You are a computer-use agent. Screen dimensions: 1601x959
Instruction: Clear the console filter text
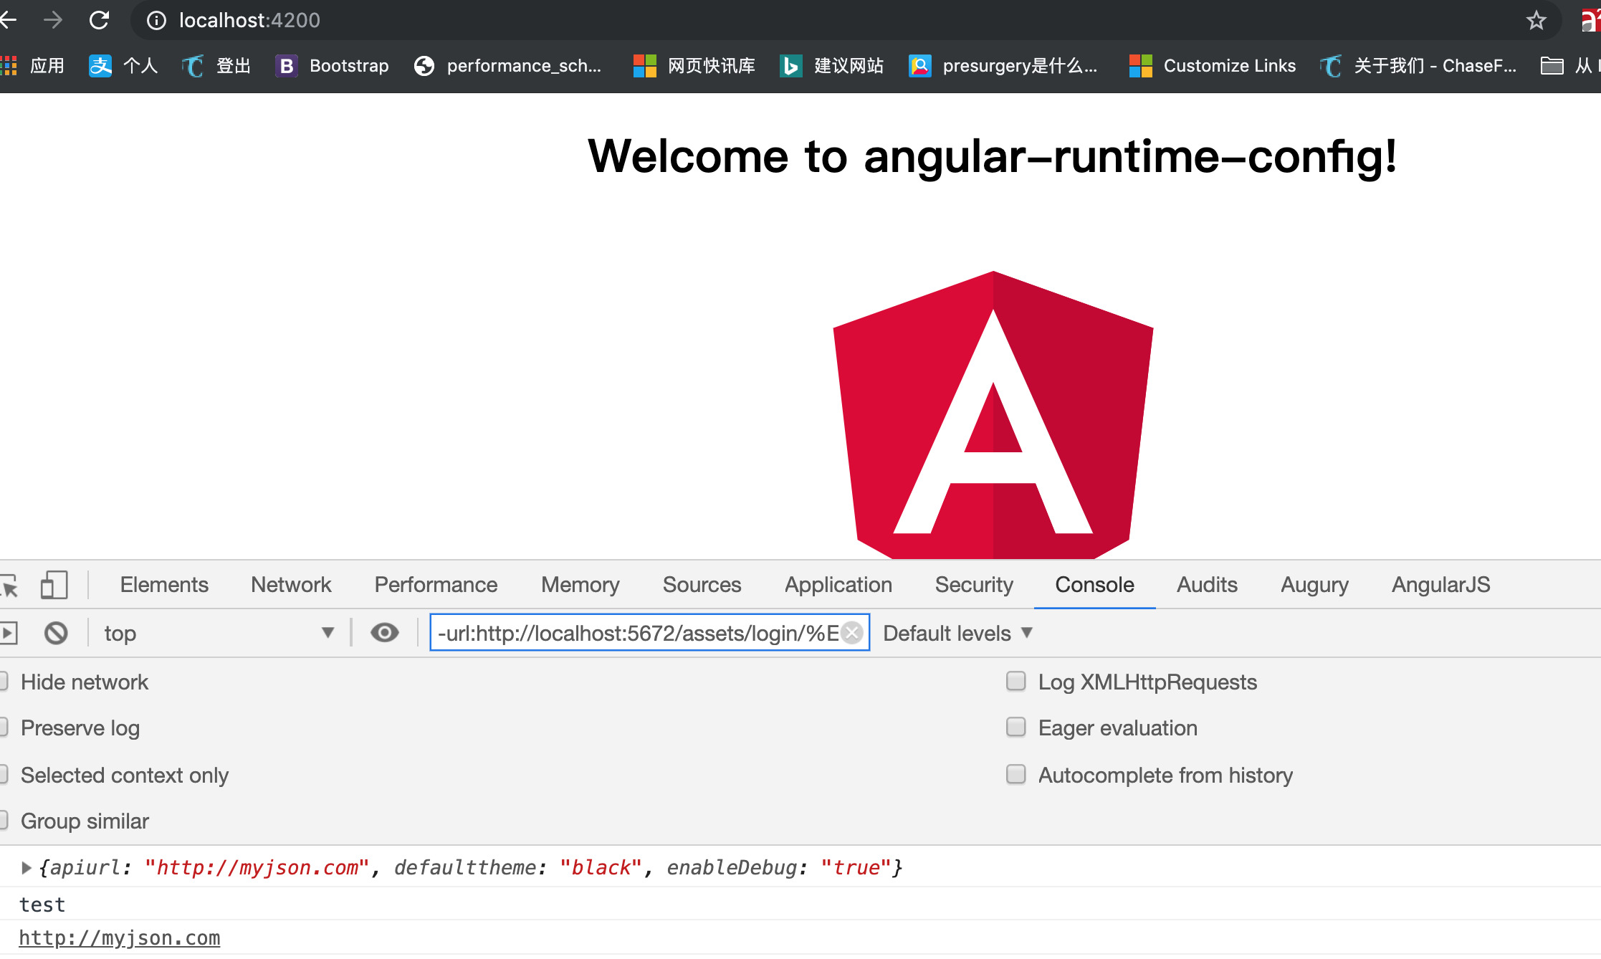(851, 633)
